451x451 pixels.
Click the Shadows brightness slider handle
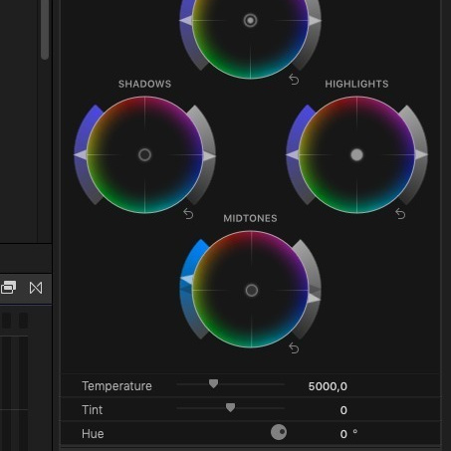coord(210,155)
